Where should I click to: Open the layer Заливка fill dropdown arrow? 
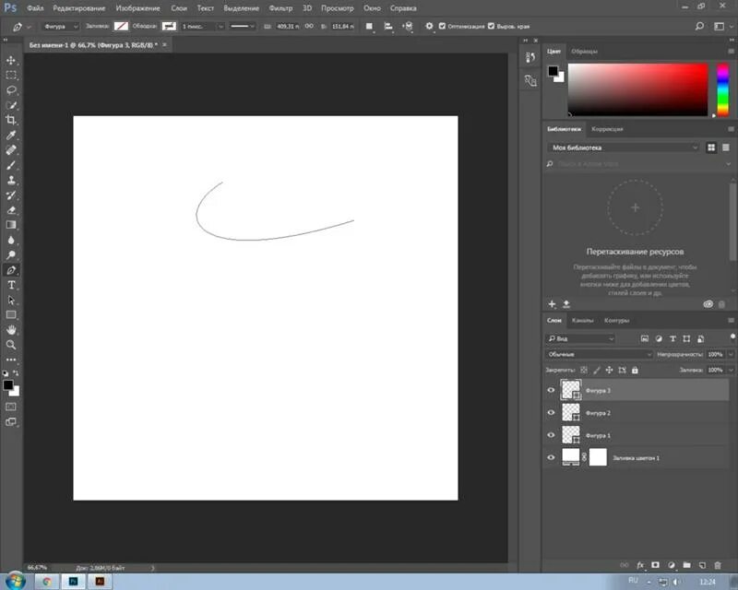[x=731, y=371]
